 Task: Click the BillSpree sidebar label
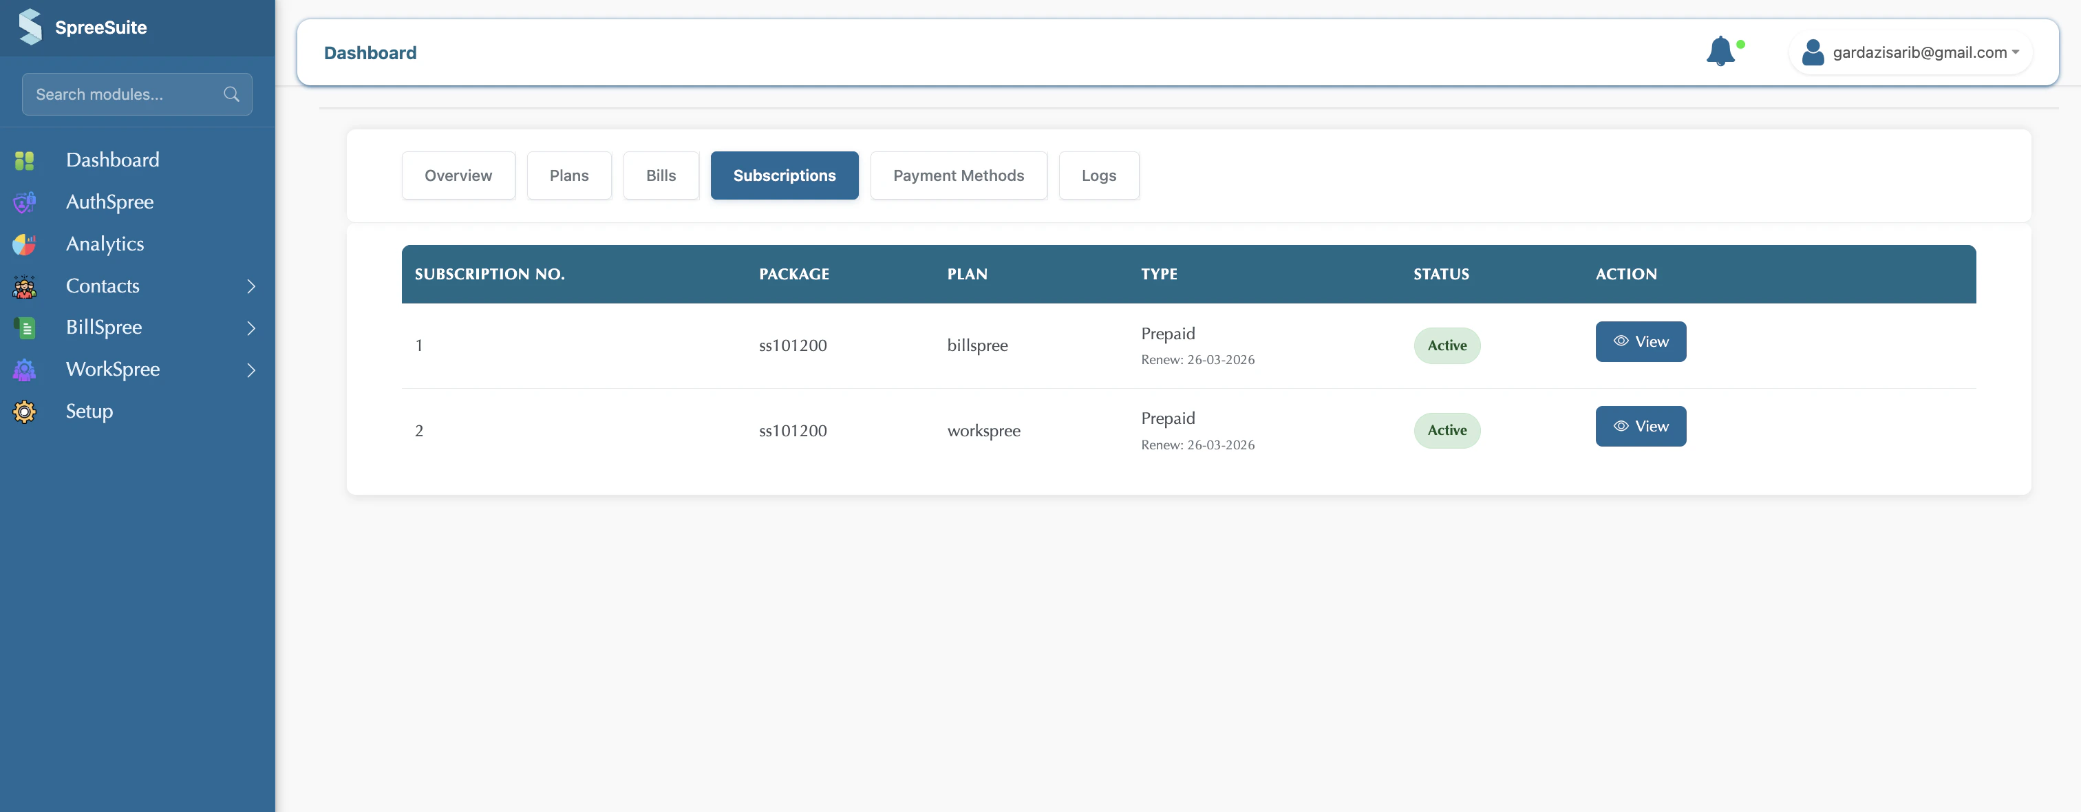coord(103,328)
